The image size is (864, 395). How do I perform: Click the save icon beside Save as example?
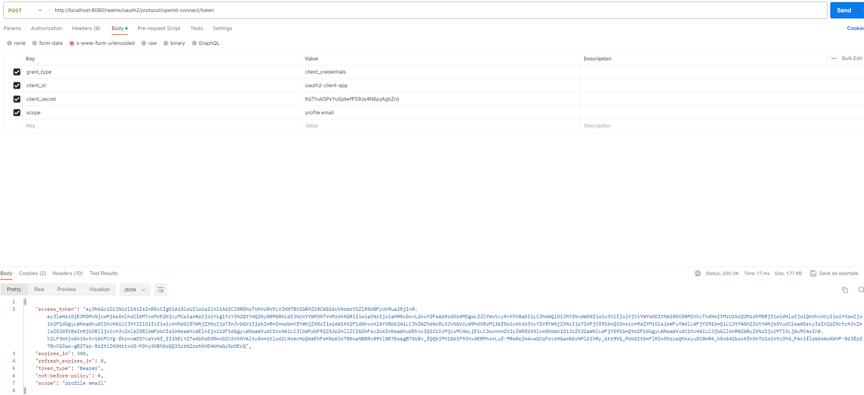813,273
